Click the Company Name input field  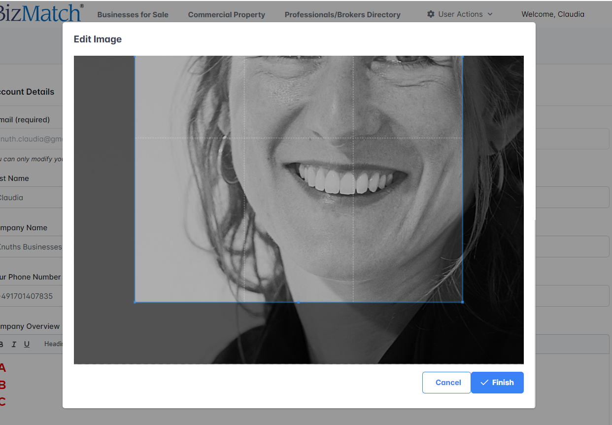tap(31, 247)
